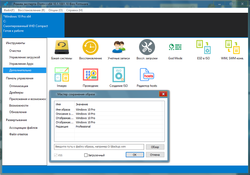Click the Обзор browse button
This screenshot has height=175, width=250.
pos(155,147)
